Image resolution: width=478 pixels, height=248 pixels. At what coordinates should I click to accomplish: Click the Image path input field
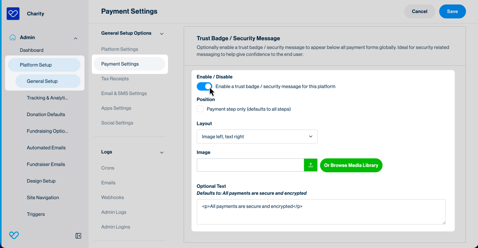250,165
